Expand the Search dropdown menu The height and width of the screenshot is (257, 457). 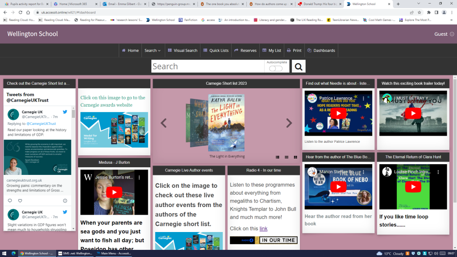(153, 50)
